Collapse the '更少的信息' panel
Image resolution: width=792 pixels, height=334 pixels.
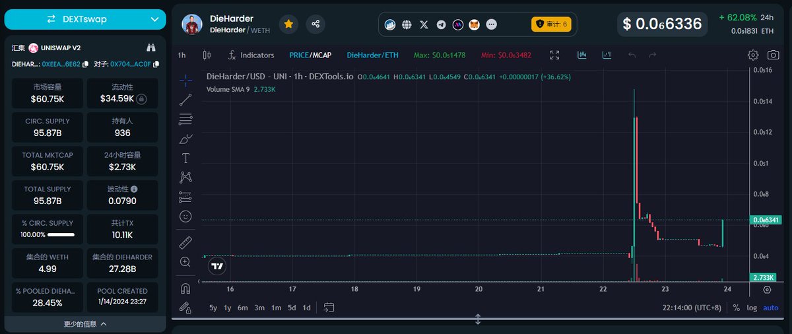pos(85,323)
